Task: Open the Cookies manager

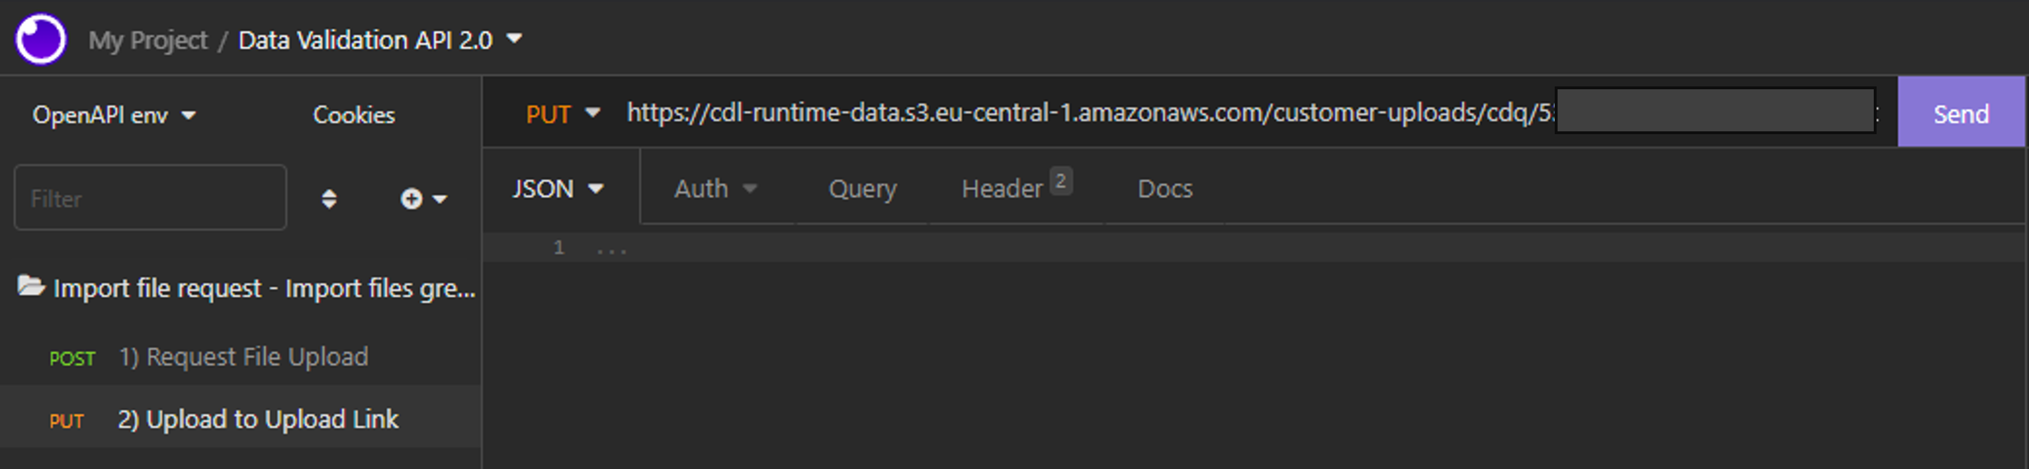Action: 354,115
